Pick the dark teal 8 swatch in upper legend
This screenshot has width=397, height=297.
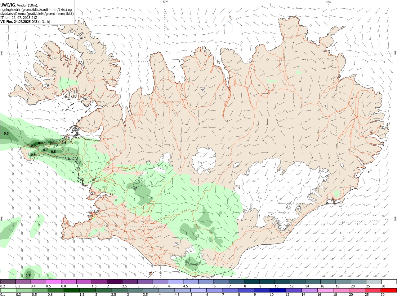[x=252, y=282]
